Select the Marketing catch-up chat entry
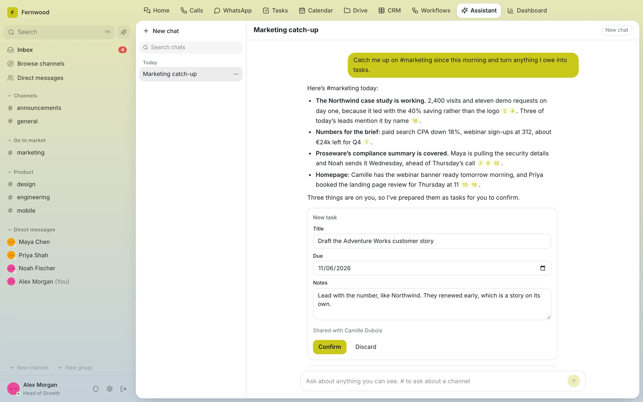This screenshot has height=402, width=643. (191, 74)
